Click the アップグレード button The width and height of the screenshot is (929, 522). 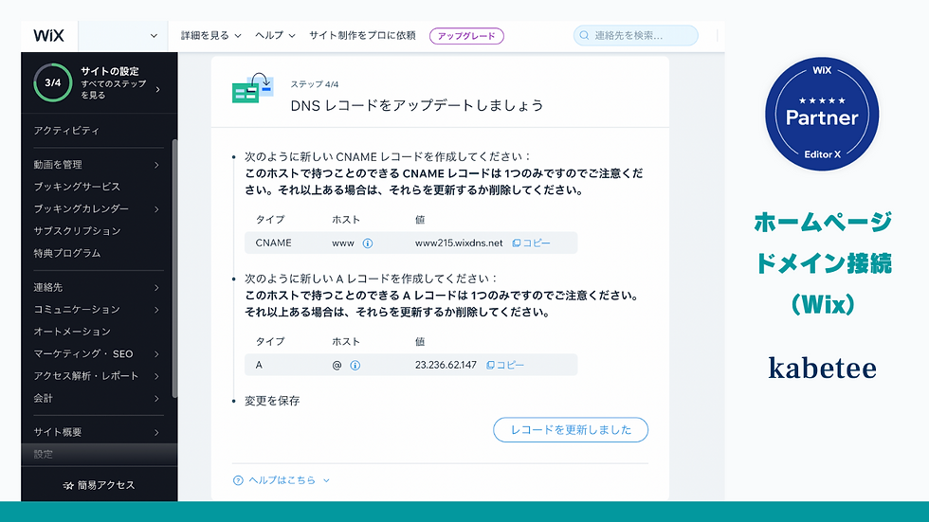pos(466,36)
